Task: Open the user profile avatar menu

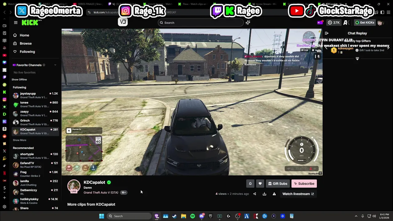Action: [x=380, y=22]
